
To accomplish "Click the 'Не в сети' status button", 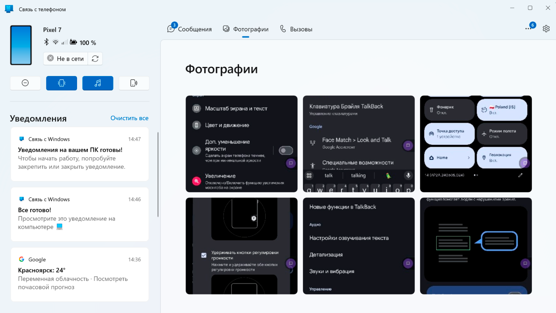I will point(65,58).
